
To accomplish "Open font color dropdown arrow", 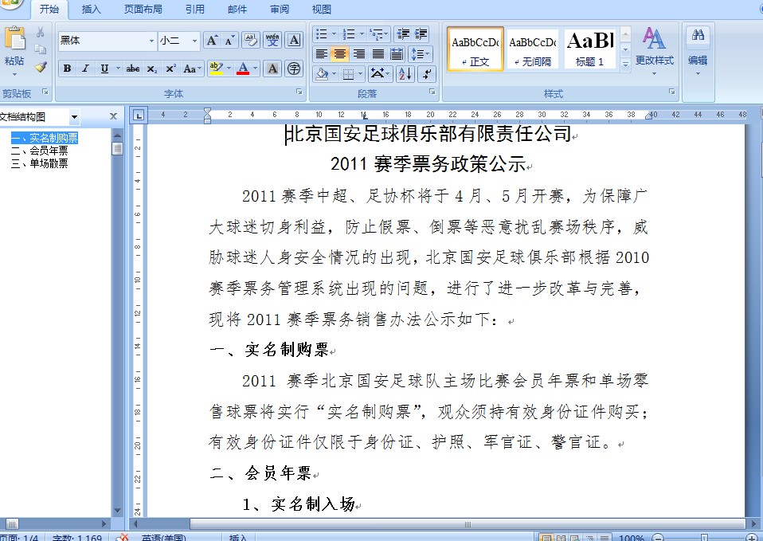I will click(x=256, y=69).
